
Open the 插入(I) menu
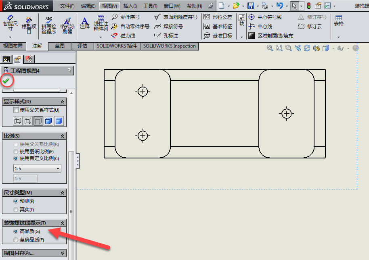coord(130,6)
